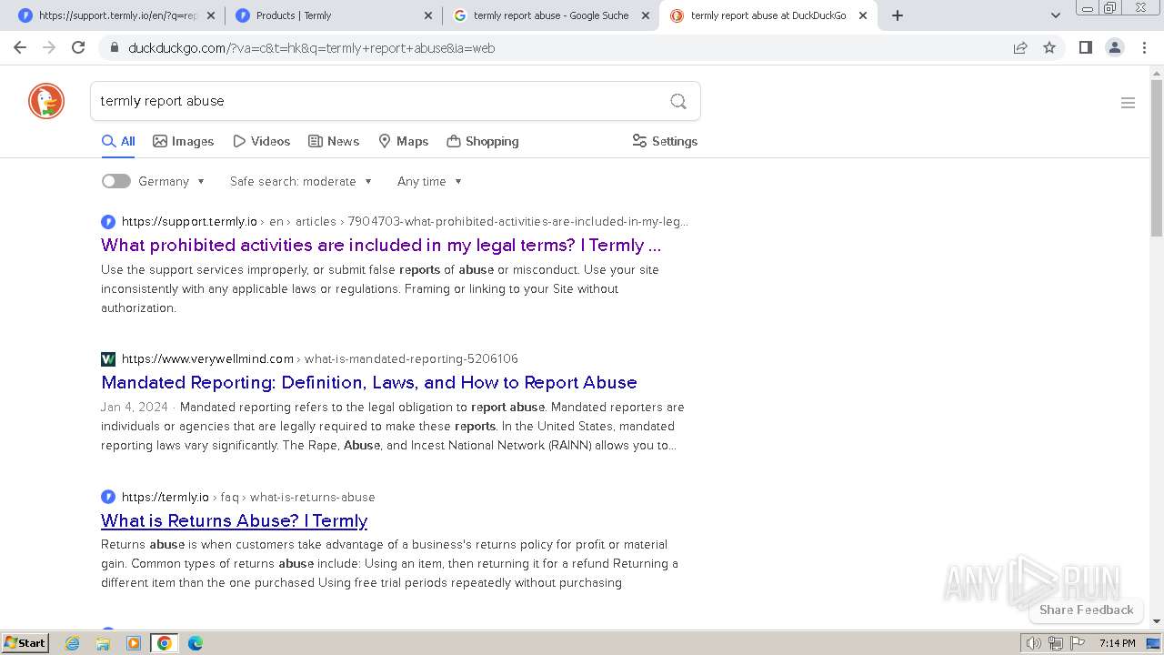Select the Videos tab
Screen dimensions: 1164x655
tap(261, 141)
